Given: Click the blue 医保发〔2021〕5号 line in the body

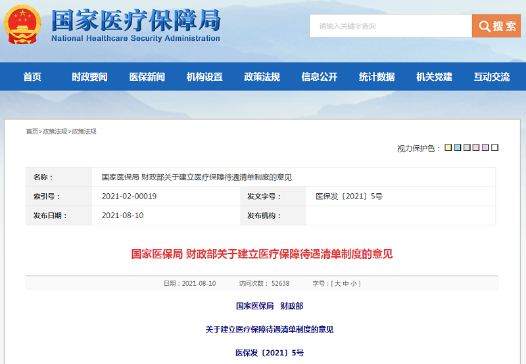Looking at the screenshot, I should pyautogui.click(x=270, y=353).
